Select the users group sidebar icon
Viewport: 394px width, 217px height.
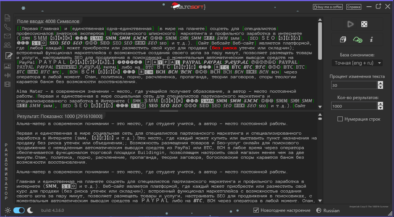(x=7, y=45)
